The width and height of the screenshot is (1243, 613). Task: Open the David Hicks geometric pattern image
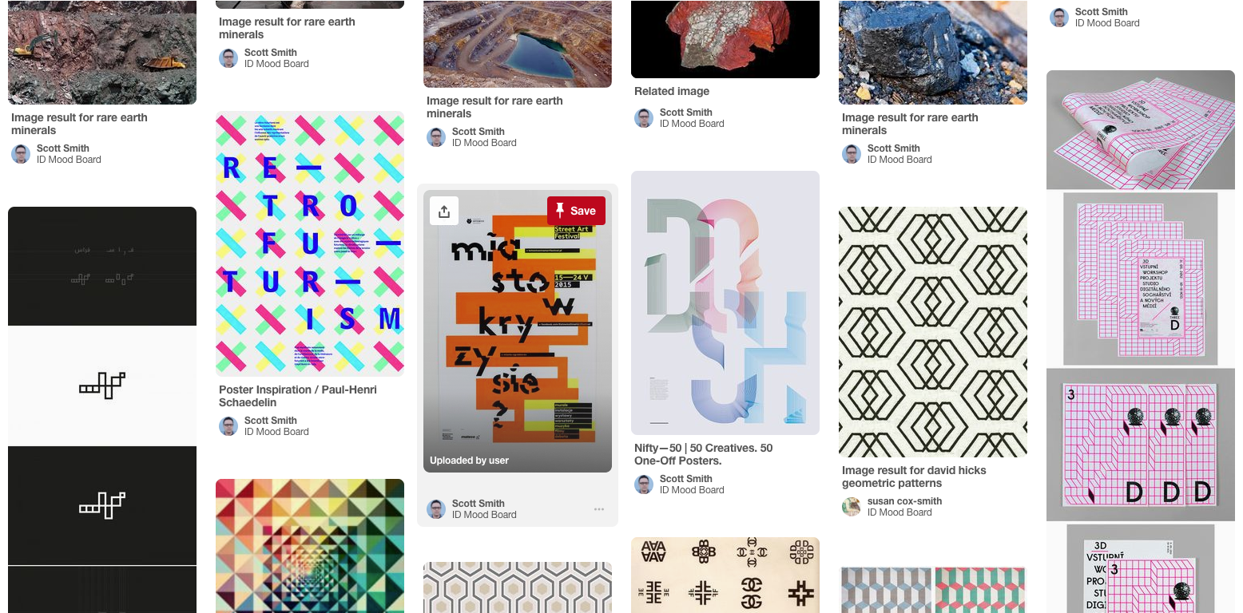click(x=933, y=332)
